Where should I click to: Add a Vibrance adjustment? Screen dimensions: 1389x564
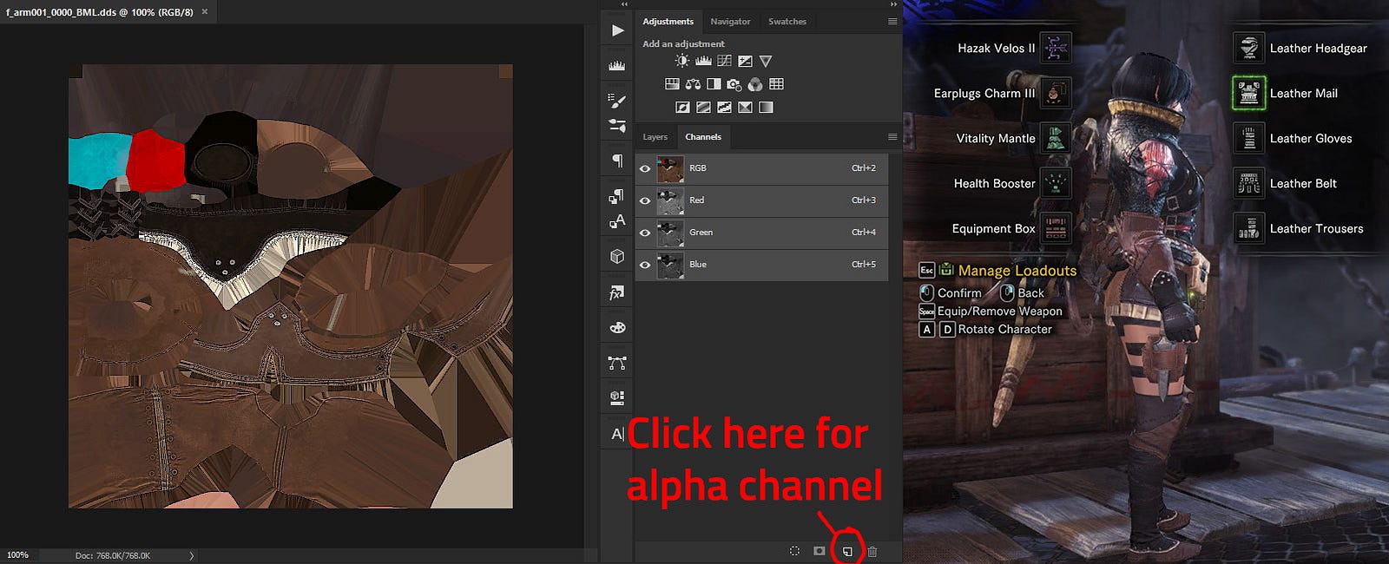[x=766, y=61]
